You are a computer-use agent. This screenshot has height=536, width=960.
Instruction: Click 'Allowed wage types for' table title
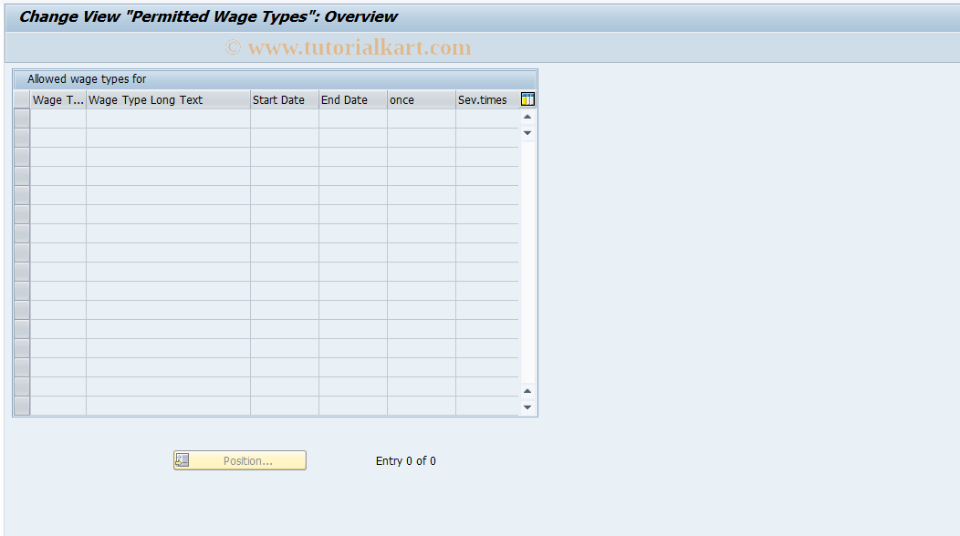click(x=87, y=79)
